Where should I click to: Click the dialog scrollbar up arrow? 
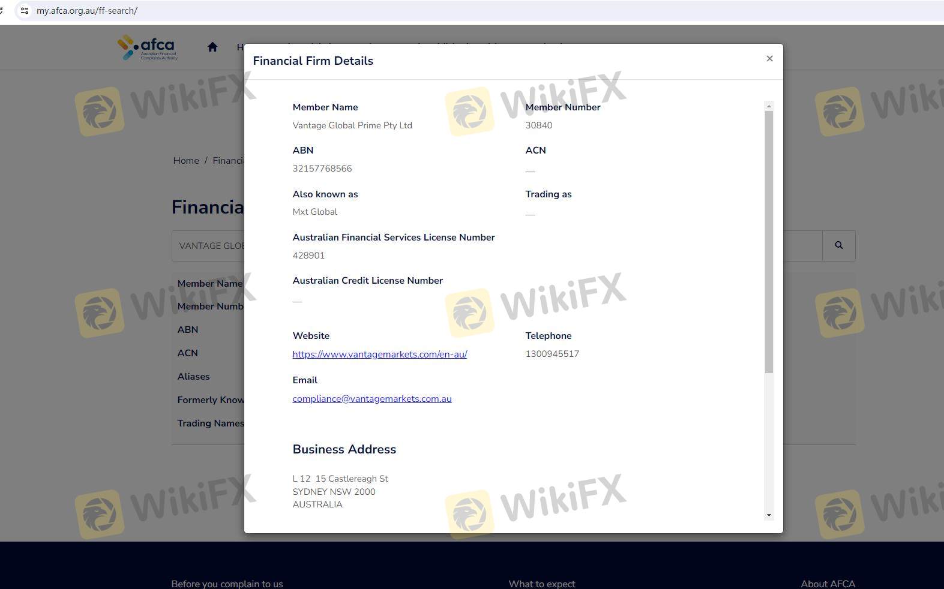(x=769, y=106)
